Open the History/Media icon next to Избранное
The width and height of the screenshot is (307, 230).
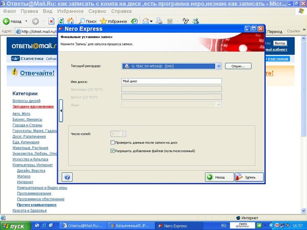(x=135, y=21)
